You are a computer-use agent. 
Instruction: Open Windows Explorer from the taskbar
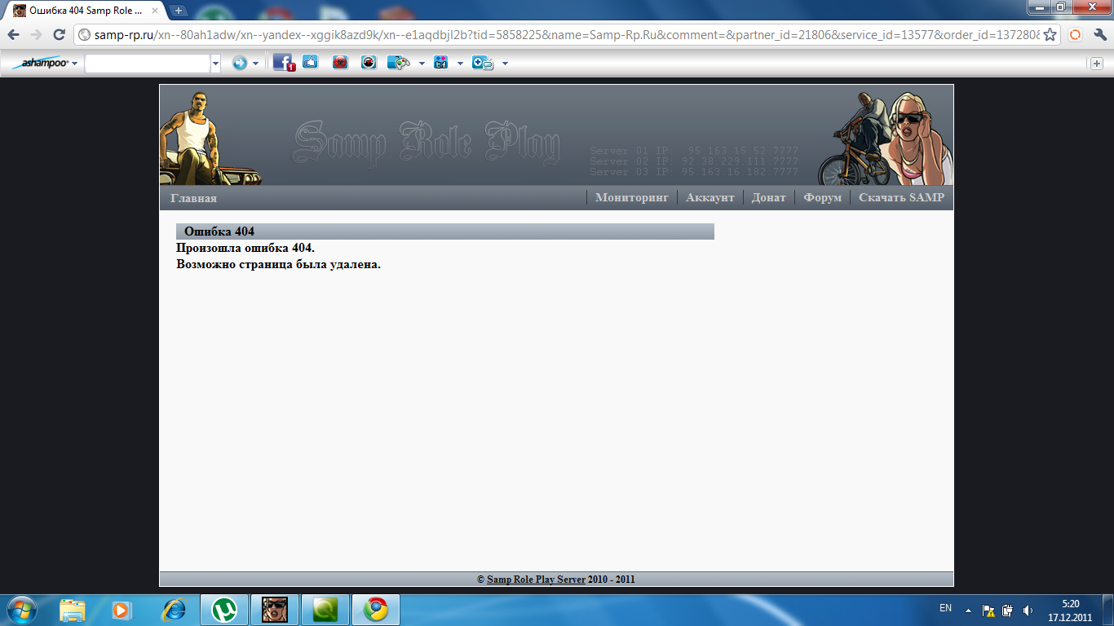pos(73,609)
